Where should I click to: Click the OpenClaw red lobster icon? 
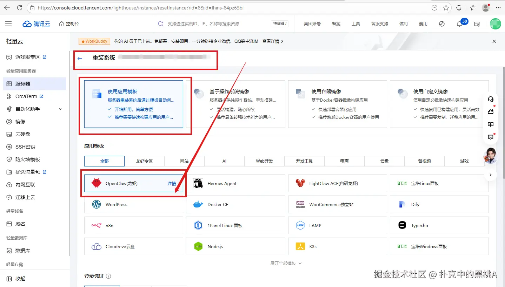point(96,183)
